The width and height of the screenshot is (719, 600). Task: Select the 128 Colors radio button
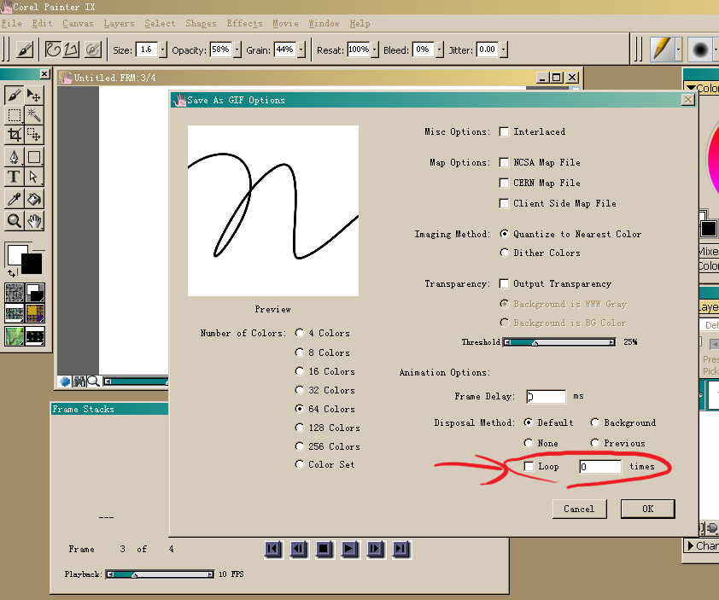(x=300, y=428)
